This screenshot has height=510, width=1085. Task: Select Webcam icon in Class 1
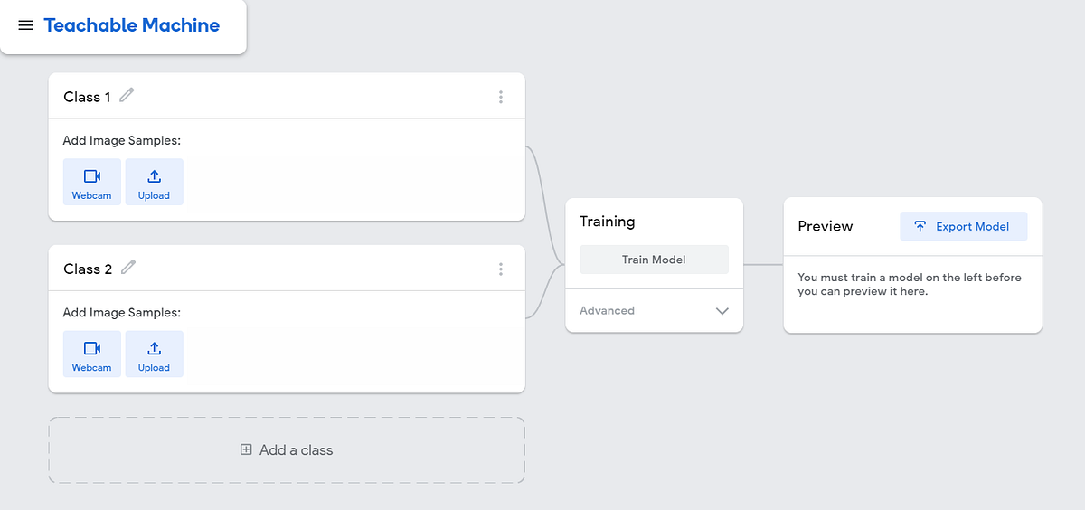tap(91, 176)
